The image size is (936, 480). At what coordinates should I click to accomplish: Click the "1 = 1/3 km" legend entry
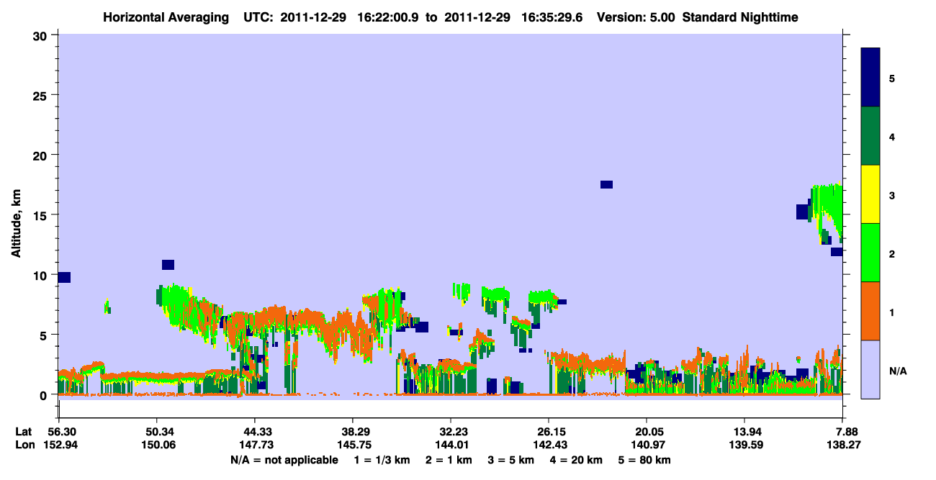click(x=382, y=460)
